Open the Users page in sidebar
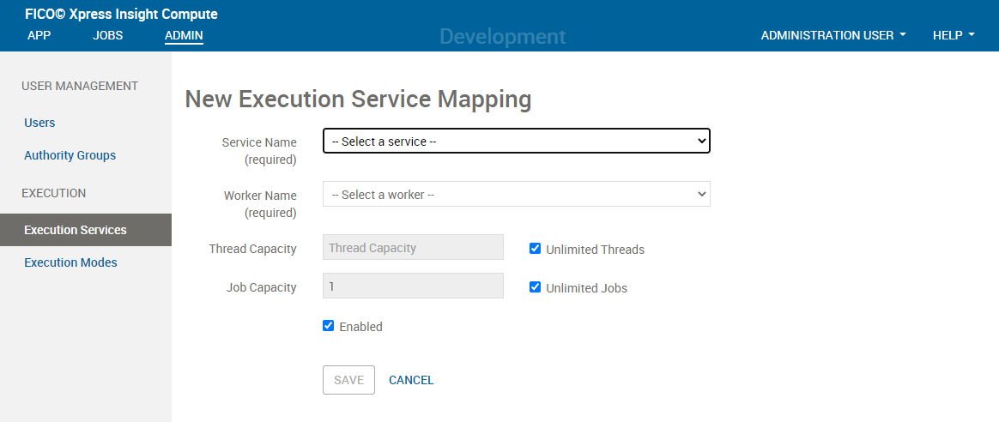 tap(39, 123)
